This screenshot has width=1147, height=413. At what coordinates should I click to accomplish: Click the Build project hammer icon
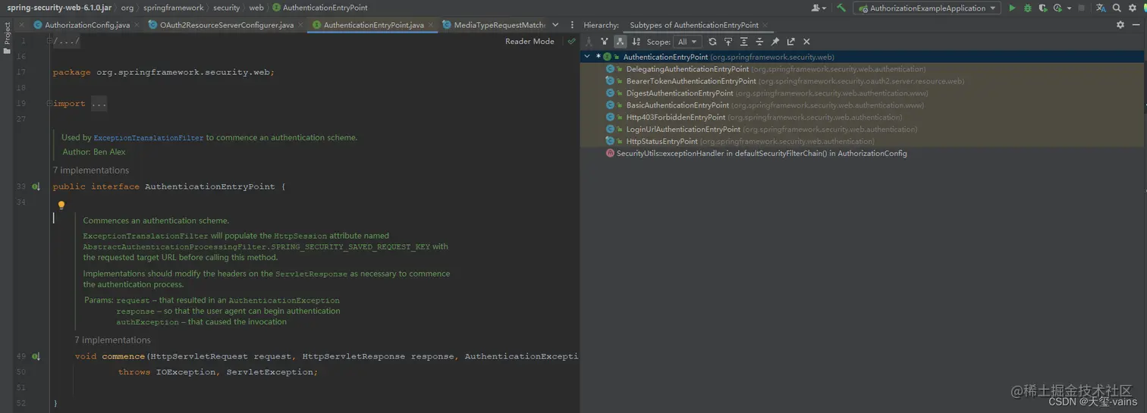click(841, 8)
